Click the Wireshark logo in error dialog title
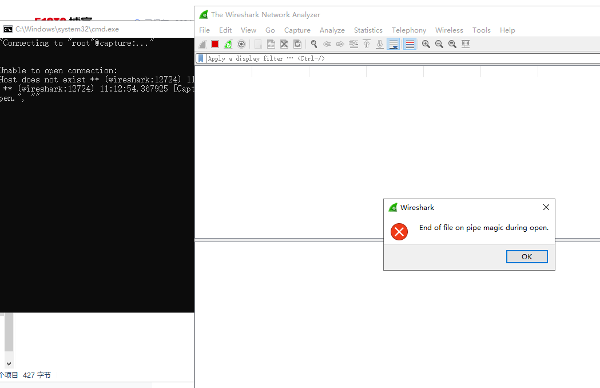Viewport: 600px width, 388px height. point(393,208)
